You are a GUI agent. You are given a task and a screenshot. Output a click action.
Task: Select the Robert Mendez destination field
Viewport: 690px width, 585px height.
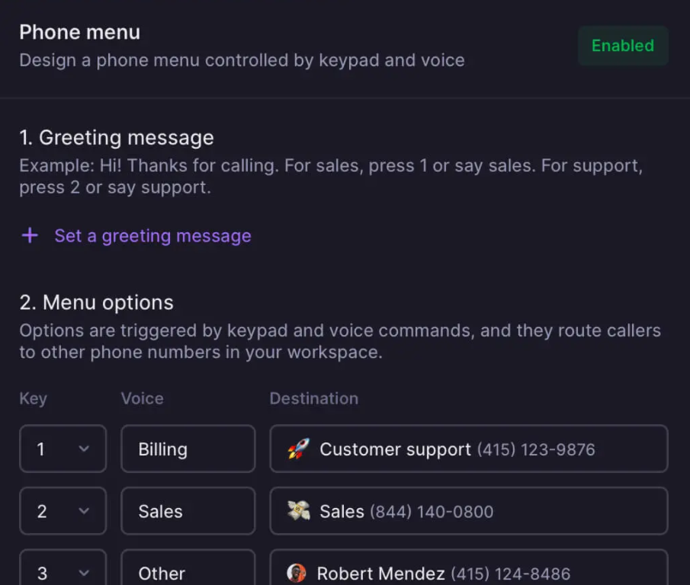tap(468, 571)
